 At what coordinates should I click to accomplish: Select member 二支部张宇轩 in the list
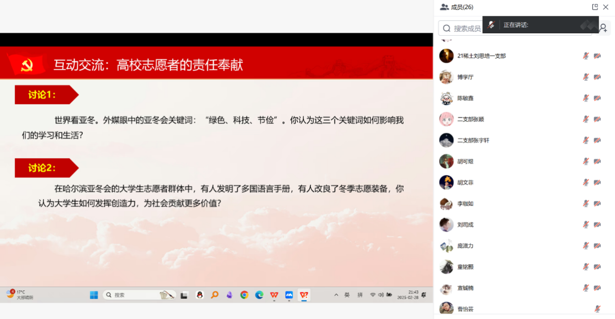pyautogui.click(x=473, y=140)
